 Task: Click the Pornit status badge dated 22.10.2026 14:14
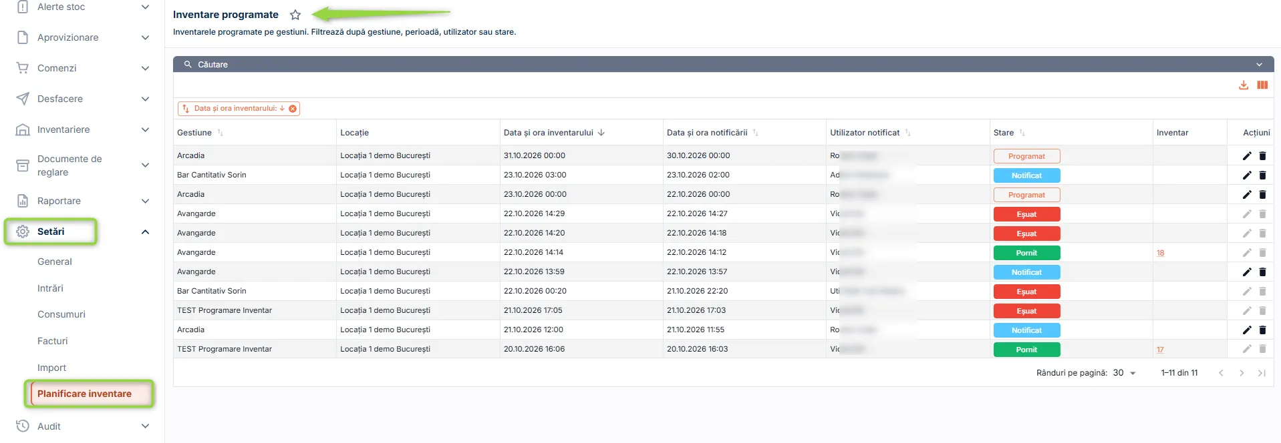coord(1026,253)
